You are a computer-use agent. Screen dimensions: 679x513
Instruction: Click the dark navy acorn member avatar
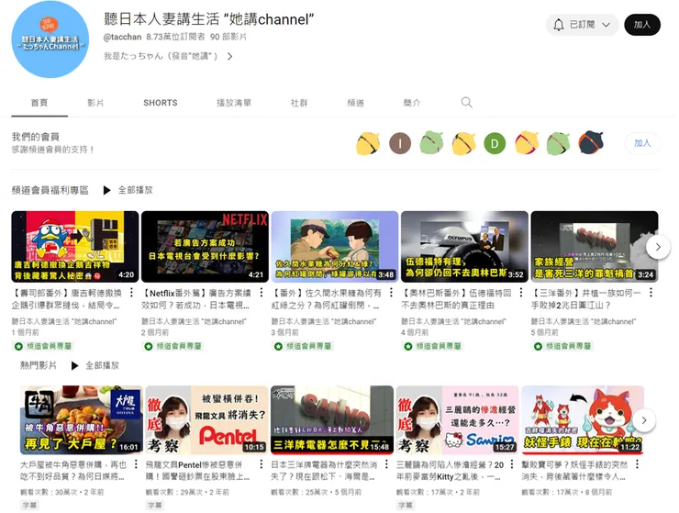coord(591,142)
